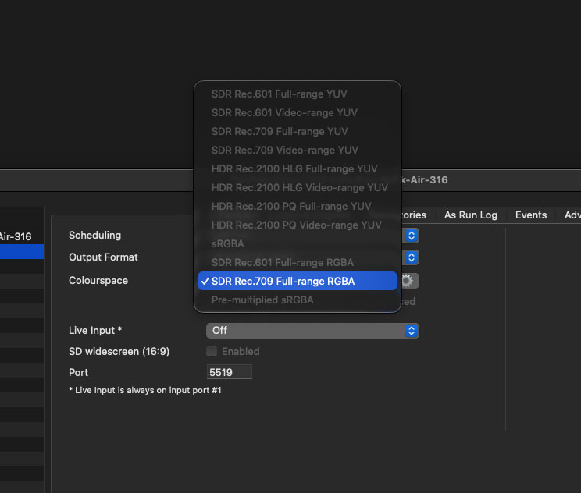Open the Events tab
This screenshot has height=493, width=581.
click(x=530, y=215)
